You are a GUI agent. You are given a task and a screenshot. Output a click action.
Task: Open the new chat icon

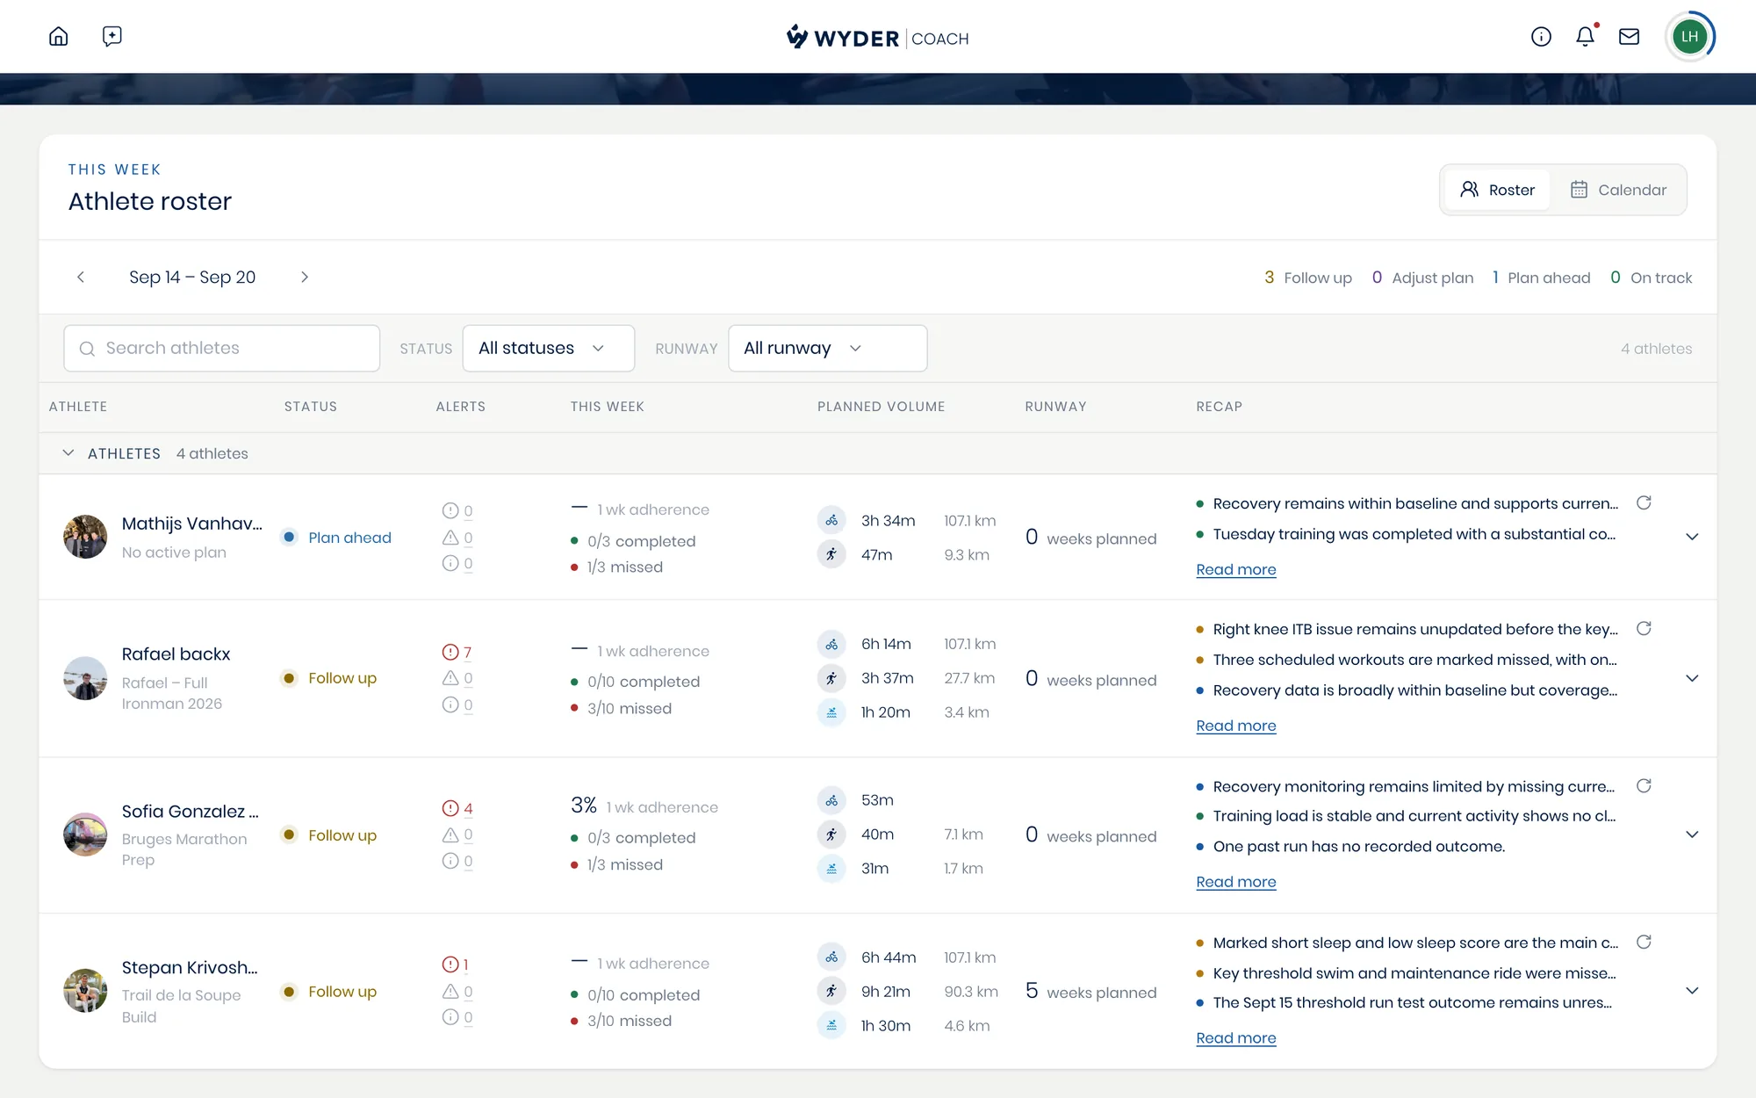112,36
